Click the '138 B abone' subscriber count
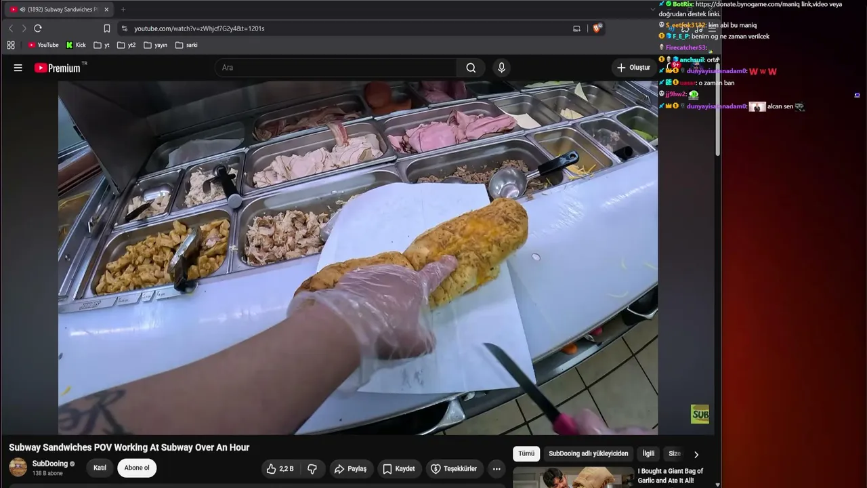The image size is (867, 488). (47, 474)
